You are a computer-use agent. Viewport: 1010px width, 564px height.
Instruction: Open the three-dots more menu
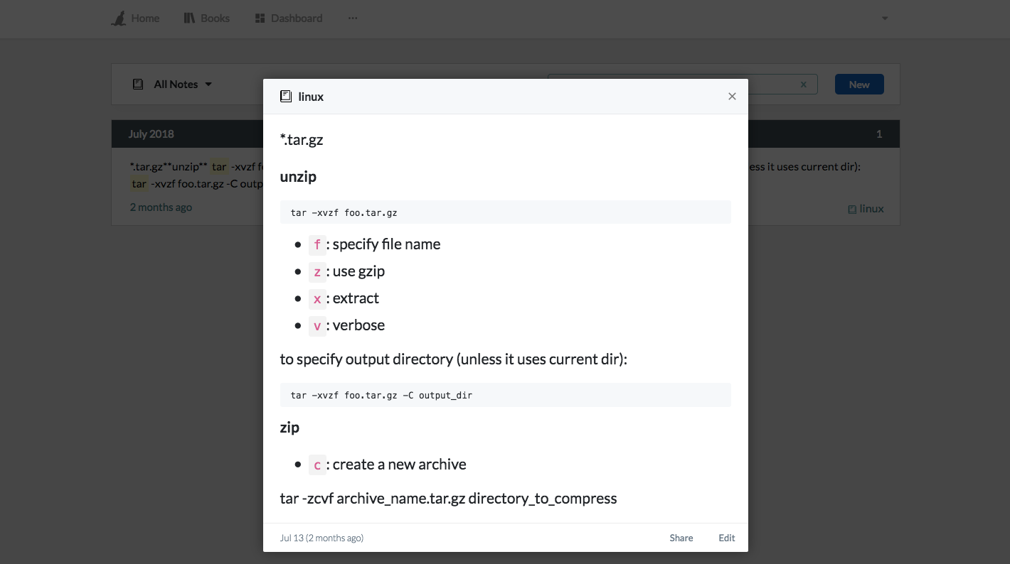[x=353, y=18]
